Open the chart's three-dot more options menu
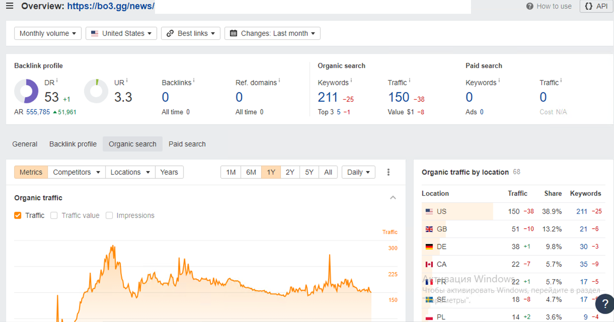Screen dimensions: 614x322 (388, 172)
